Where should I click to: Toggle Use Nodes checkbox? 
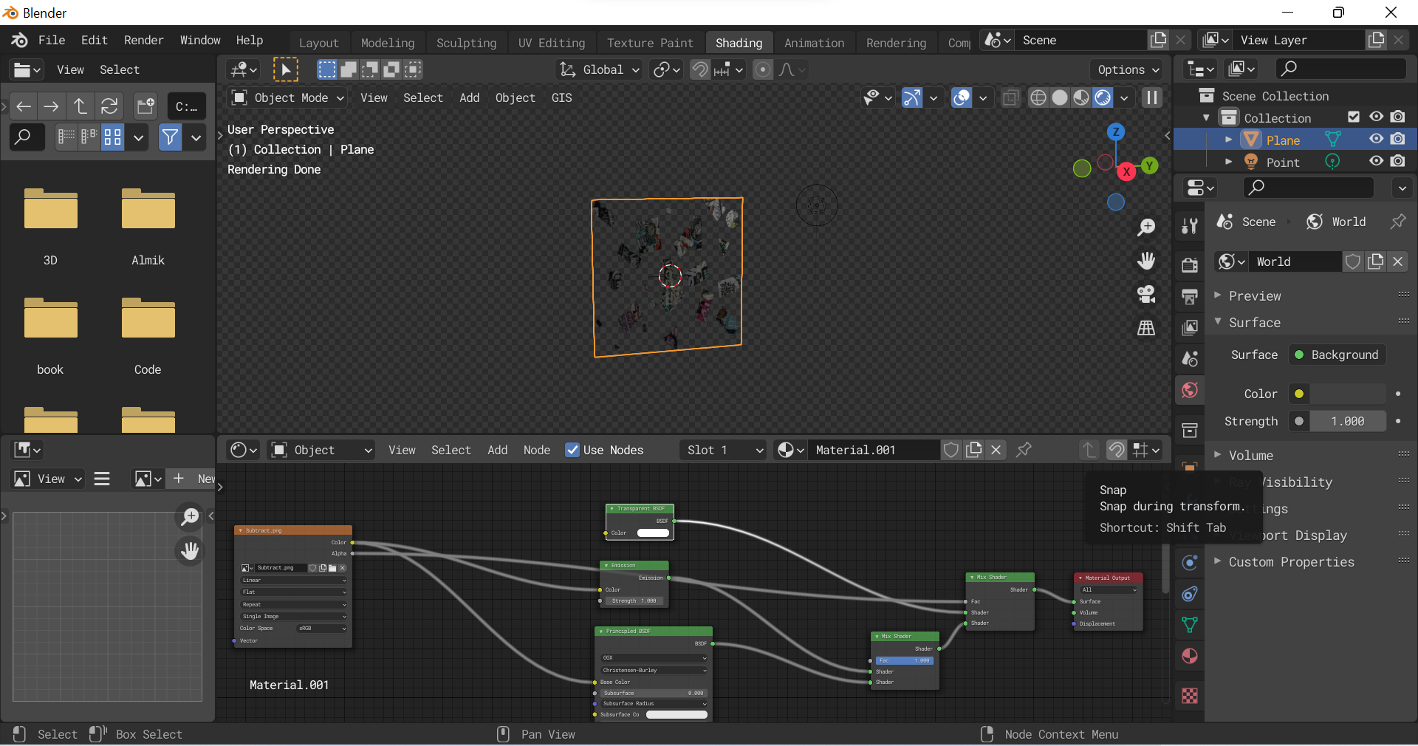click(x=572, y=450)
